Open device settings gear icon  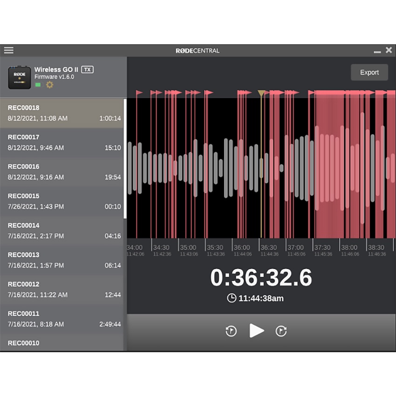(x=49, y=85)
